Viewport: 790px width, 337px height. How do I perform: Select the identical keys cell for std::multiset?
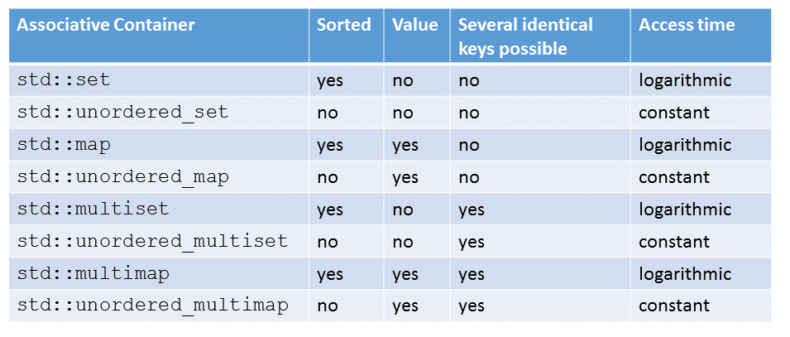coord(472,209)
